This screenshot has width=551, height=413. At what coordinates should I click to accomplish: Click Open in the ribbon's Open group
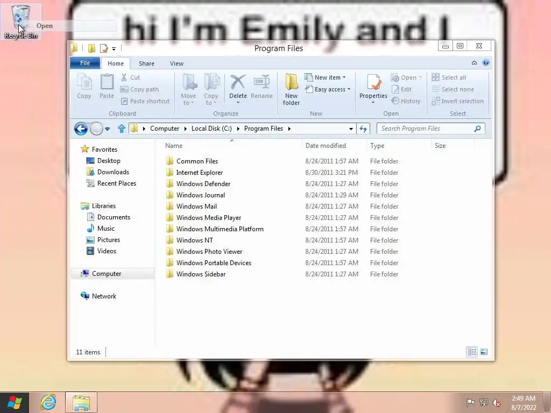406,77
